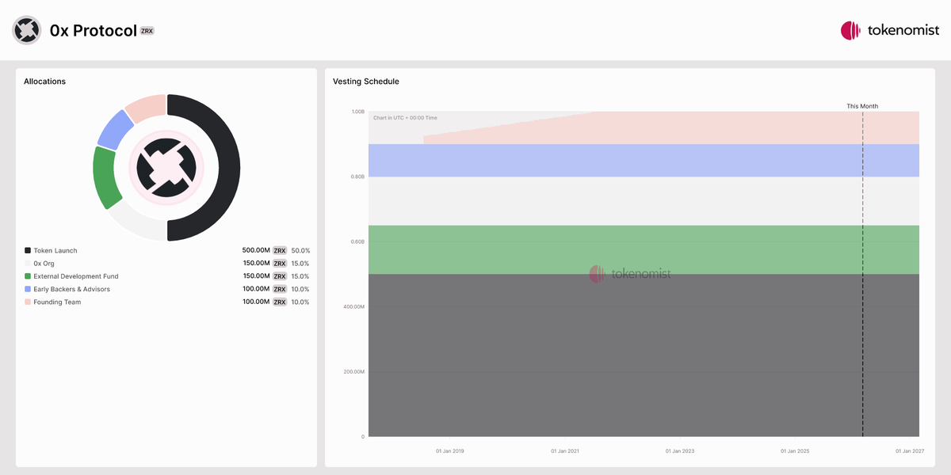The height and width of the screenshot is (475, 951).
Task: Click the tokenomist brand name text
Action: click(x=903, y=31)
